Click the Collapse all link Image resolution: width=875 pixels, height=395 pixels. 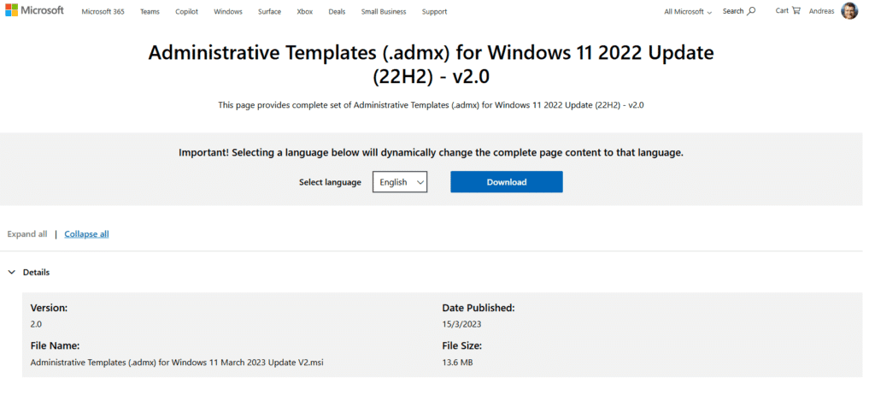tap(86, 234)
